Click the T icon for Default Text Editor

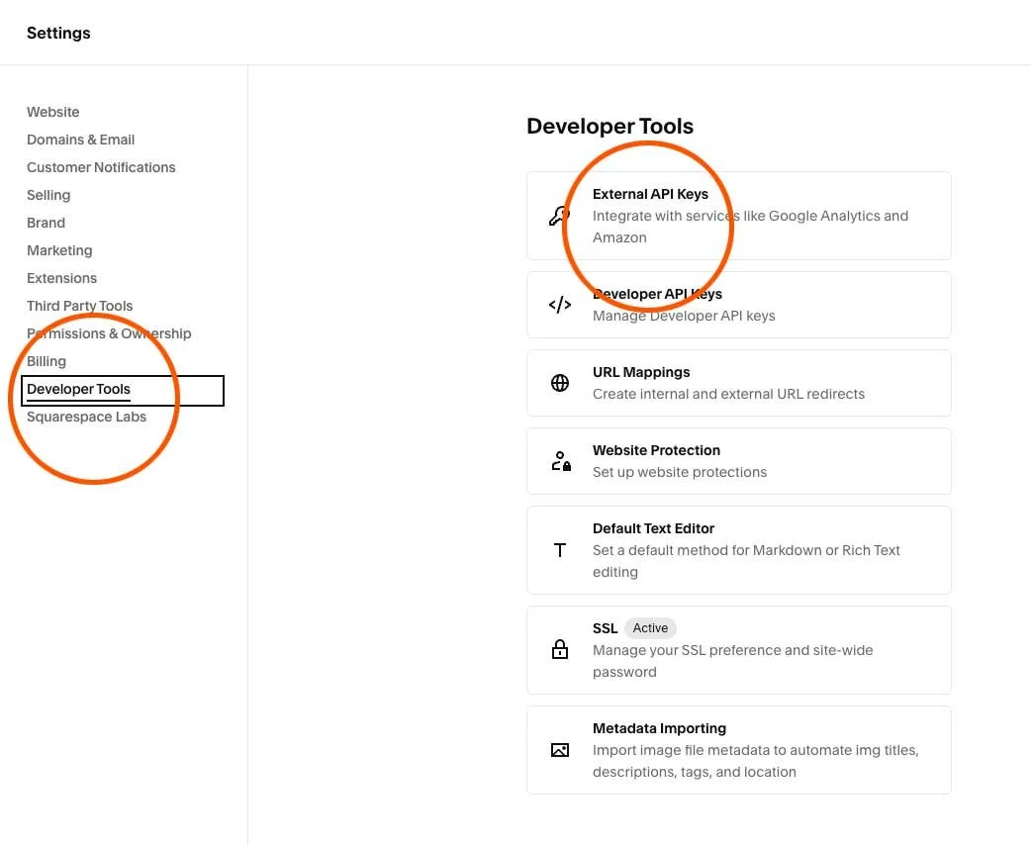pyautogui.click(x=560, y=550)
